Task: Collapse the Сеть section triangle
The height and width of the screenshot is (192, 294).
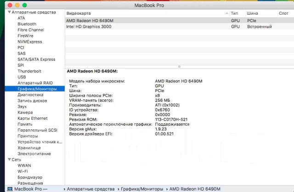Action: pyautogui.click(x=9, y=159)
